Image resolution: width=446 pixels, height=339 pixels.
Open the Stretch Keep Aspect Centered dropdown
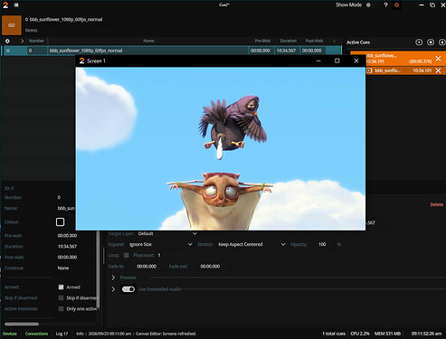point(251,244)
